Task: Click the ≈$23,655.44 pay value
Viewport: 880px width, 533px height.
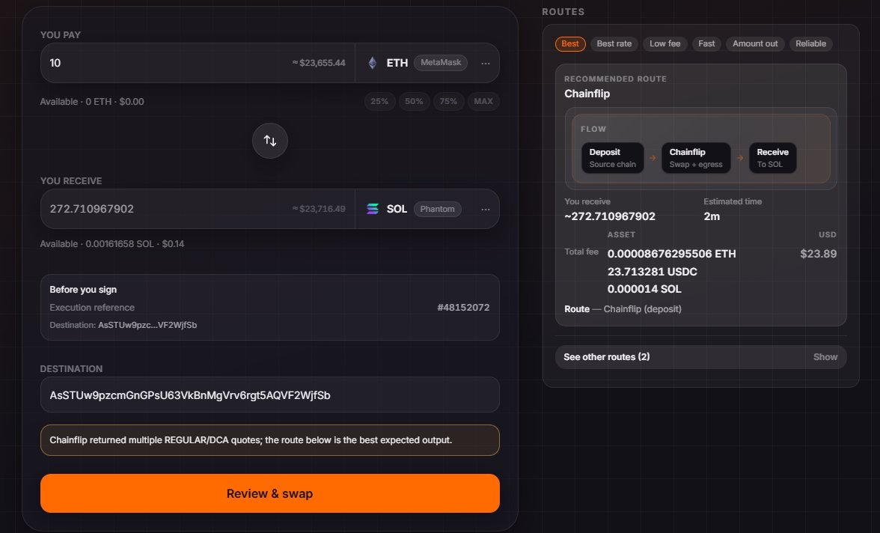Action: click(x=319, y=63)
